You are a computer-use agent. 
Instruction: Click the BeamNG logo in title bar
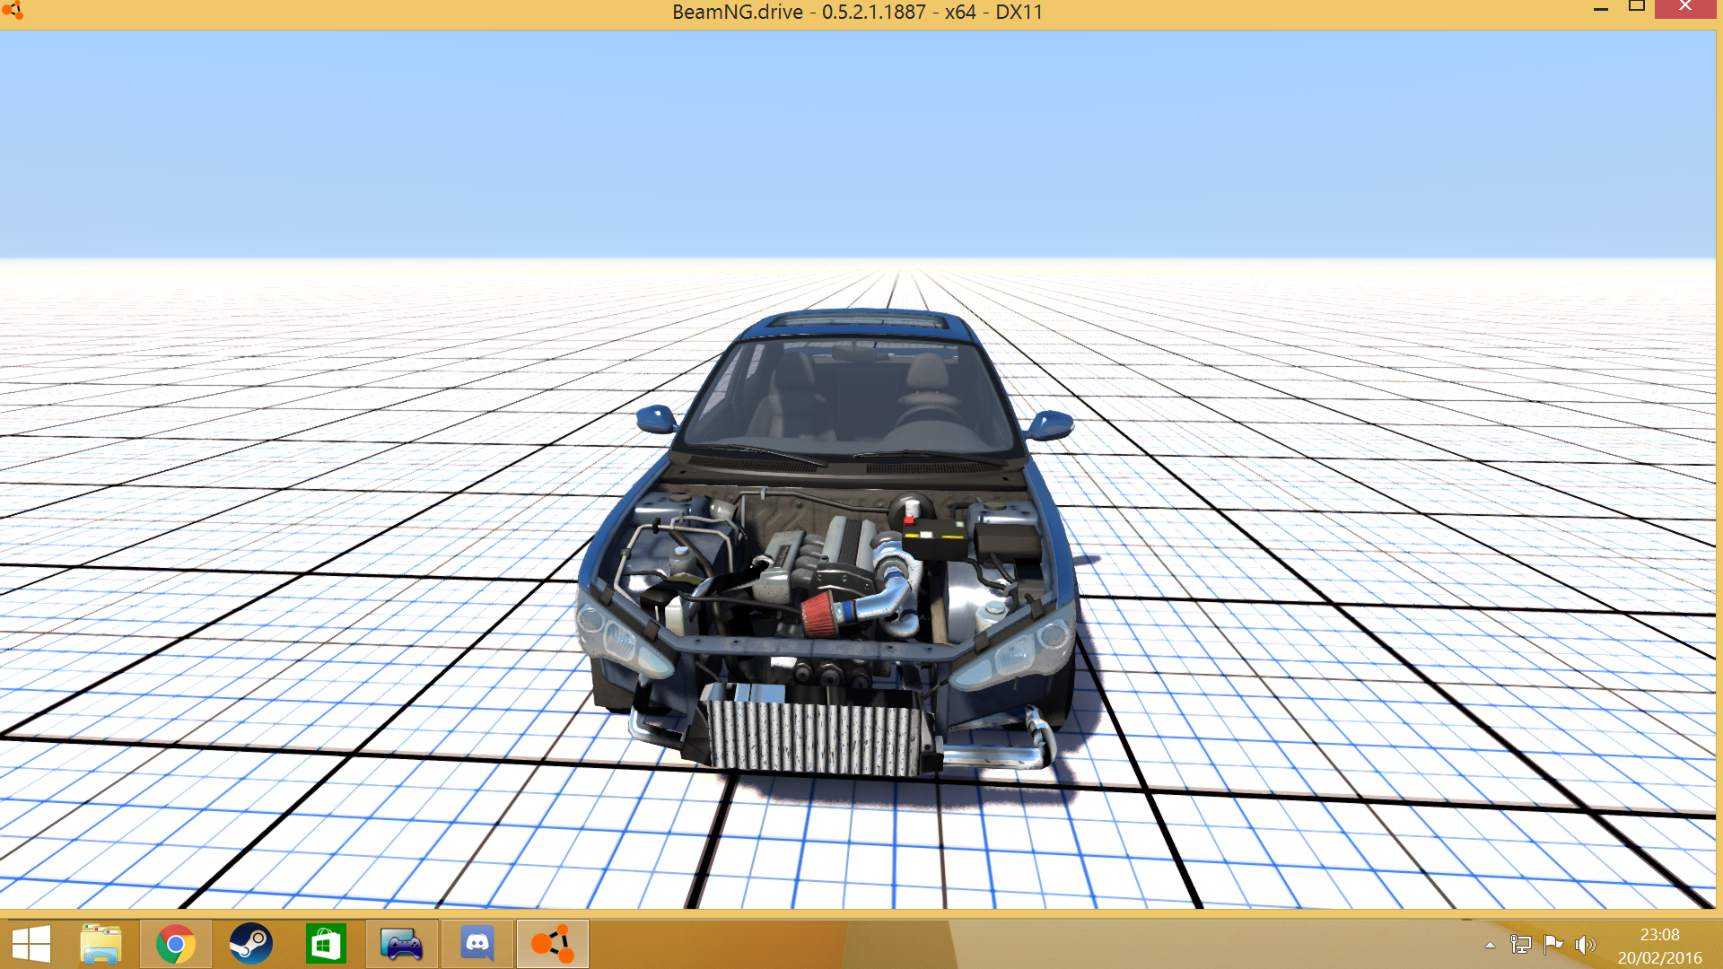coord(13,11)
